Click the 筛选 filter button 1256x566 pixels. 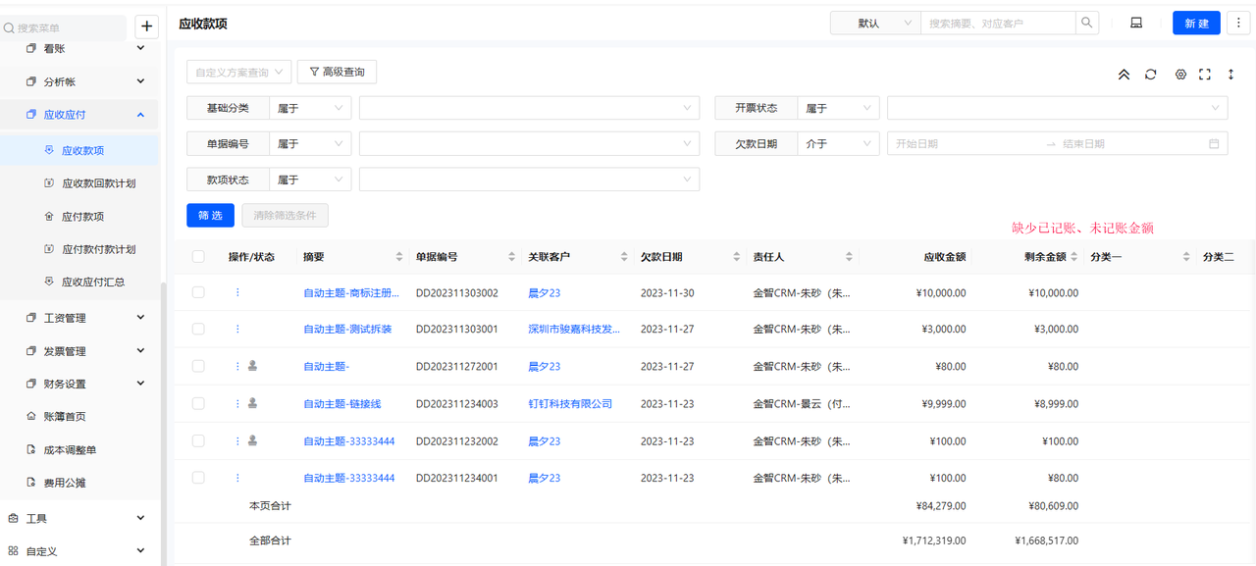pos(210,215)
